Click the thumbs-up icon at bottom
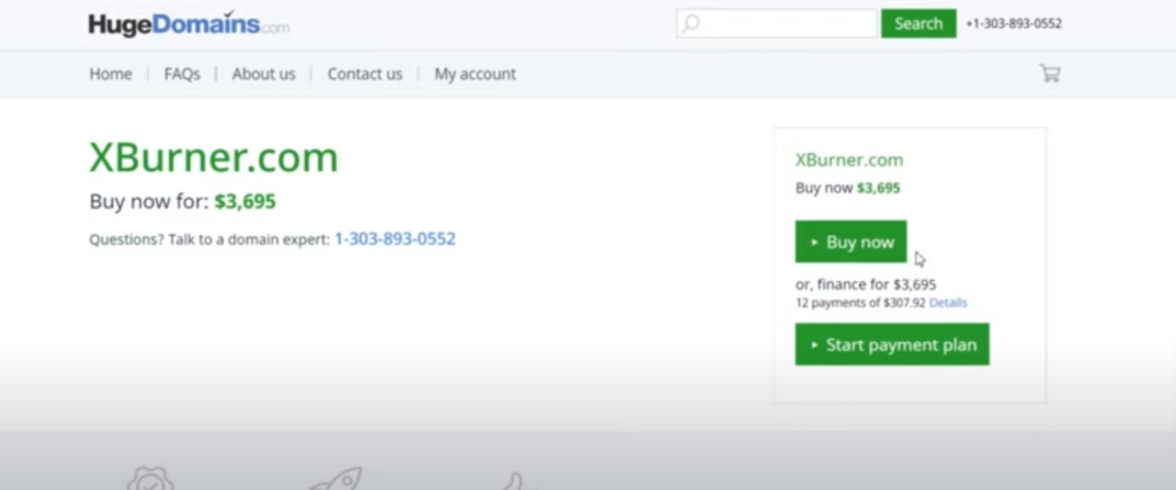1176x490 pixels. click(518, 482)
